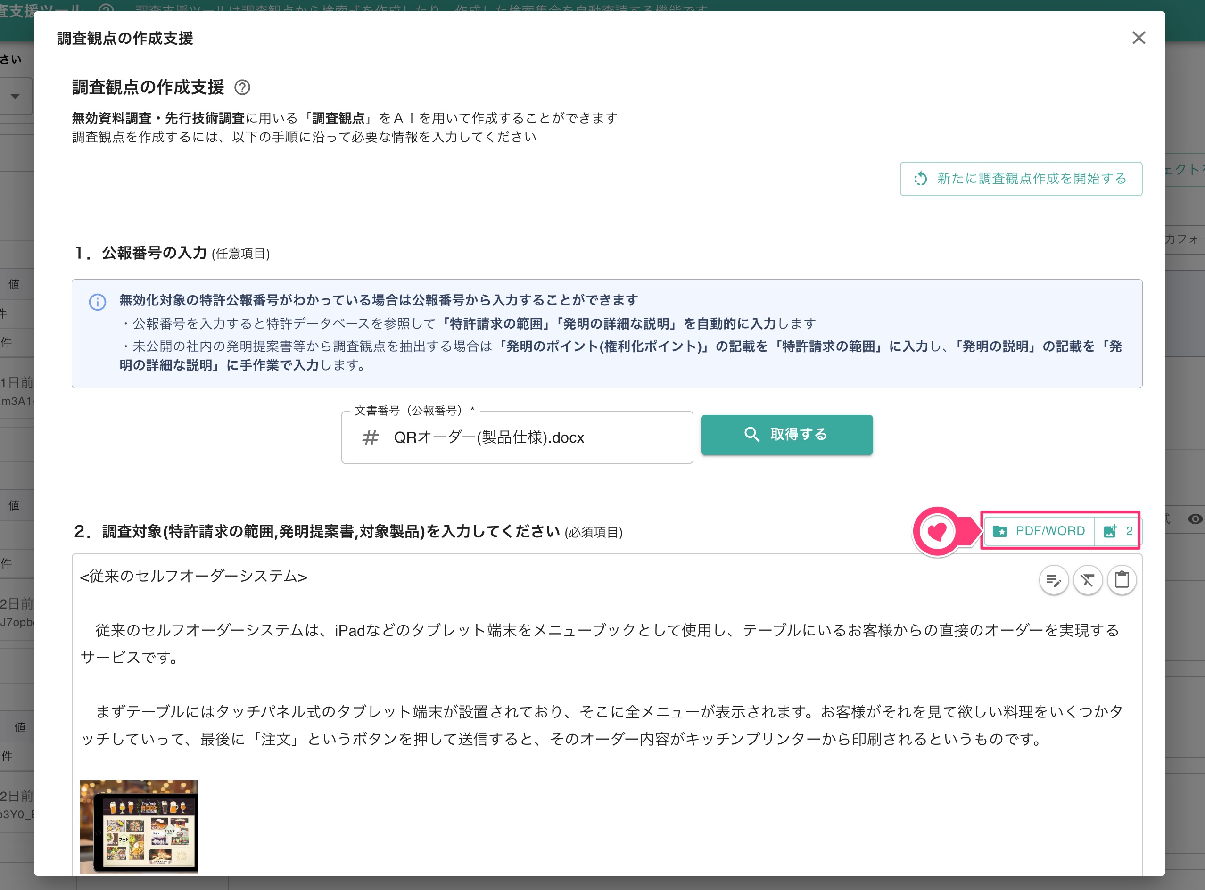Open the dropdown arrow in background sidebar
This screenshot has height=890, width=1205.
click(x=15, y=97)
